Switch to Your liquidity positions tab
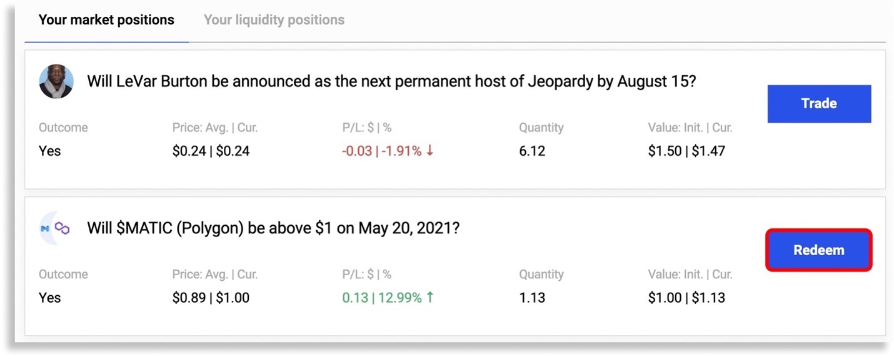The width and height of the screenshot is (894, 359). (x=274, y=20)
